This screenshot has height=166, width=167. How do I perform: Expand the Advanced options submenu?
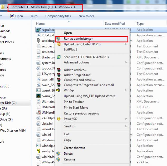[126, 62]
